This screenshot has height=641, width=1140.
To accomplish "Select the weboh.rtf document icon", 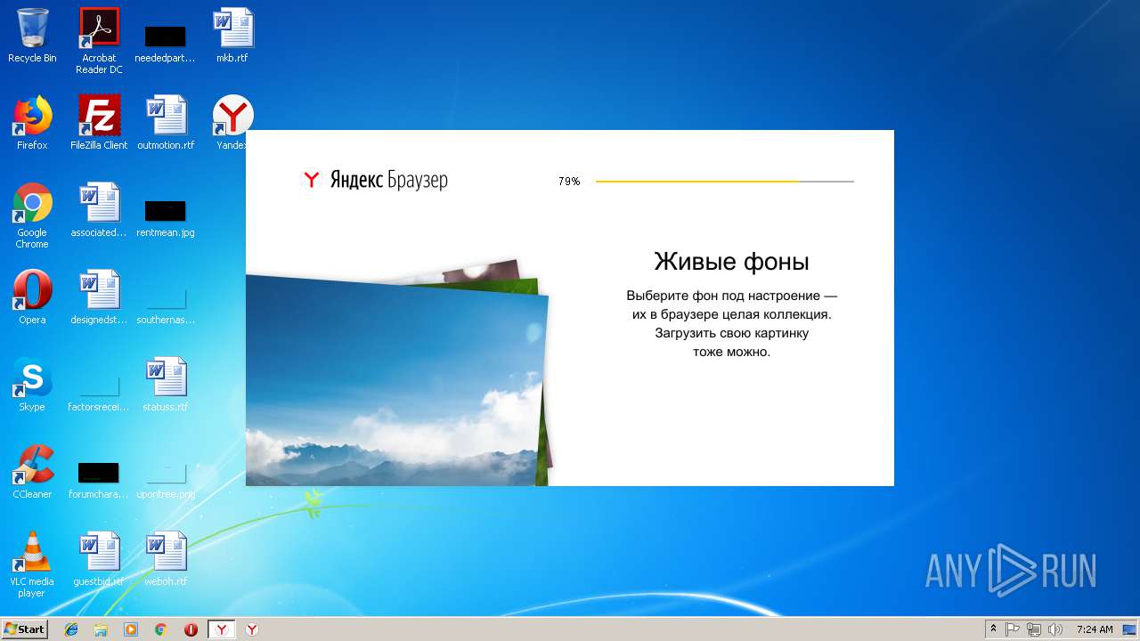I will pos(166,559).
